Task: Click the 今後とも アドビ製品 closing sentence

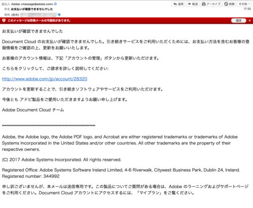Action: pyautogui.click(x=65, y=100)
